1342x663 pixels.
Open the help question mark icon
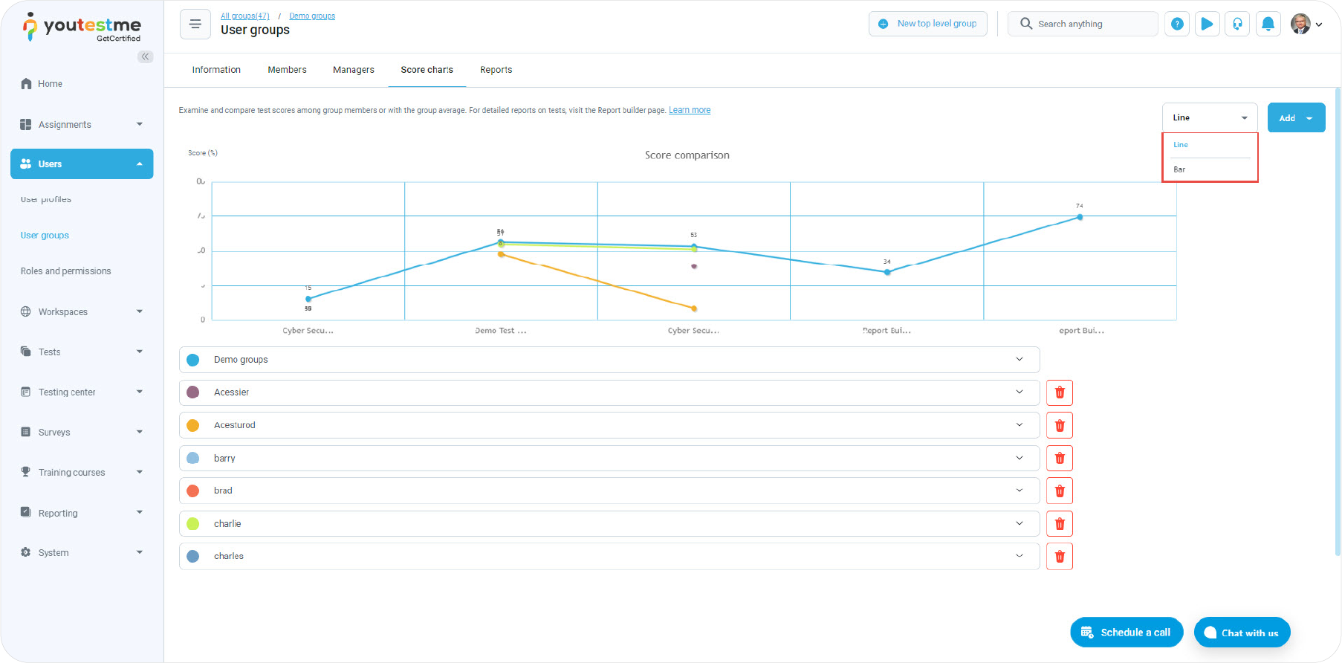tap(1177, 24)
